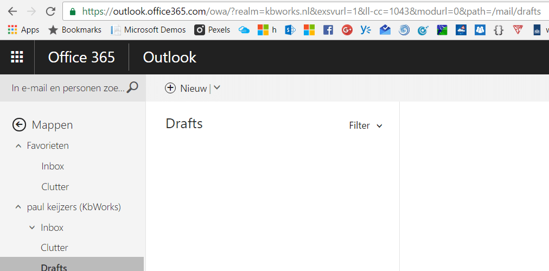Click the Outlook app title
The height and width of the screenshot is (271, 549).
pos(169,57)
